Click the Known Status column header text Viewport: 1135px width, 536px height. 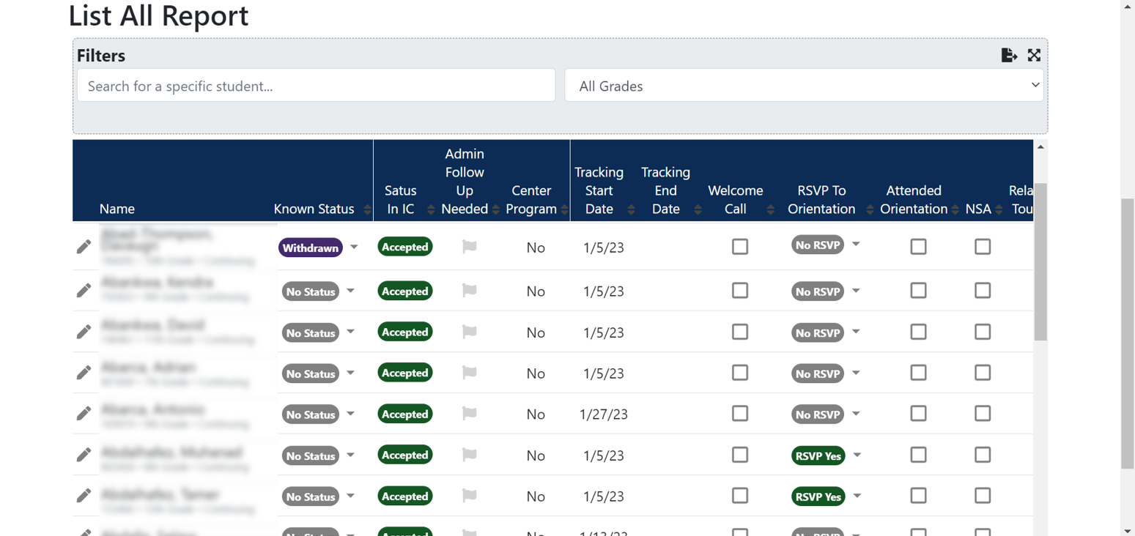[x=314, y=209]
